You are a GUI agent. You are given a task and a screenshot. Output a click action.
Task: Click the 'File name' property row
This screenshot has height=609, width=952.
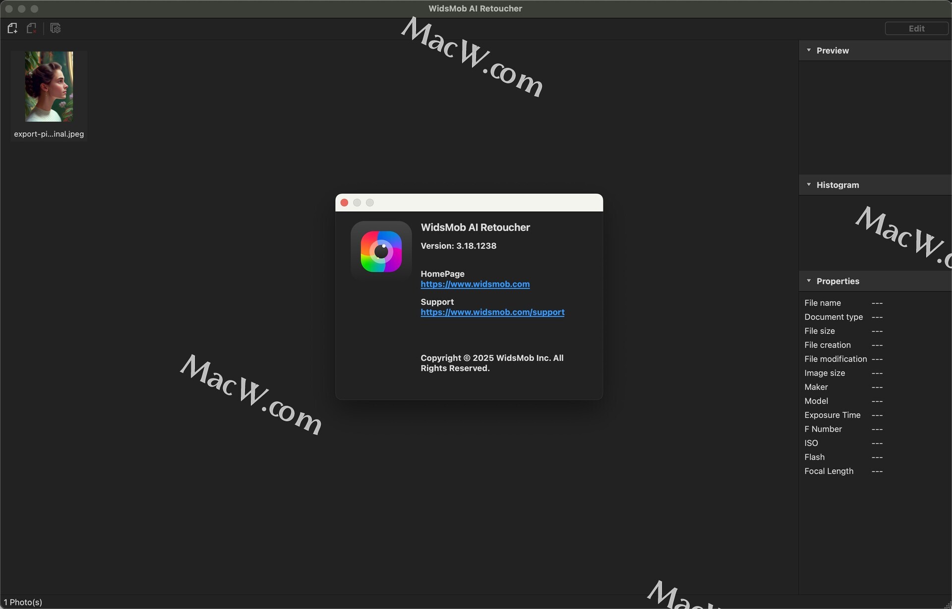click(x=843, y=303)
